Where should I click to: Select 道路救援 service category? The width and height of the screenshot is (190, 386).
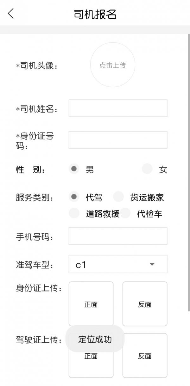click(74, 213)
